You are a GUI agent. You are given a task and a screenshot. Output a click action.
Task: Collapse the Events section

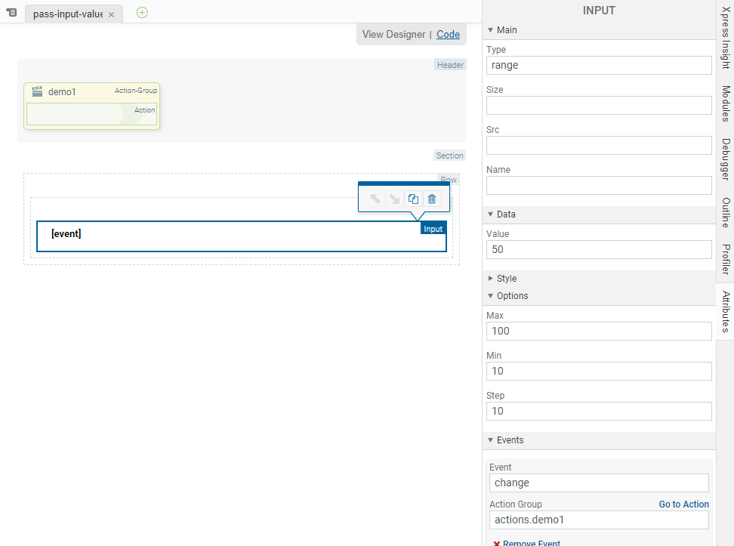click(490, 440)
